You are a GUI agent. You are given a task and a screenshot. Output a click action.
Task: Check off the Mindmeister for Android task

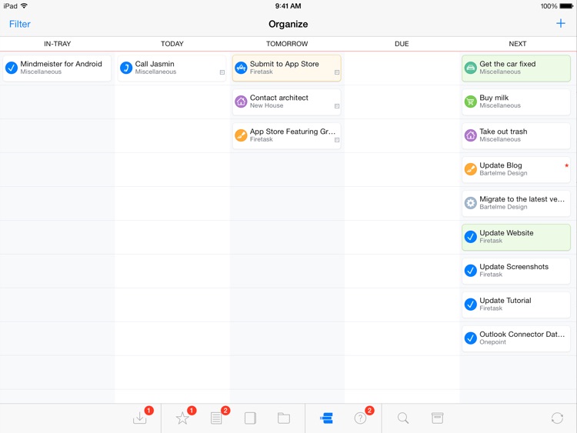12,68
